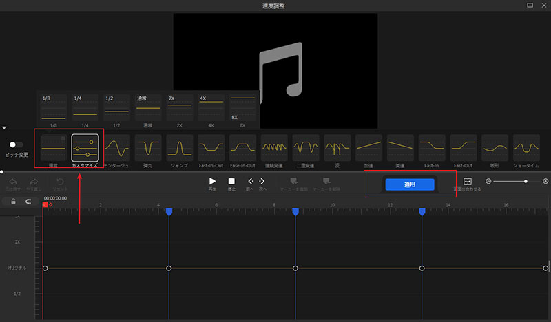Maximize the 速度調整 window
551x322 pixels.
coord(530,6)
